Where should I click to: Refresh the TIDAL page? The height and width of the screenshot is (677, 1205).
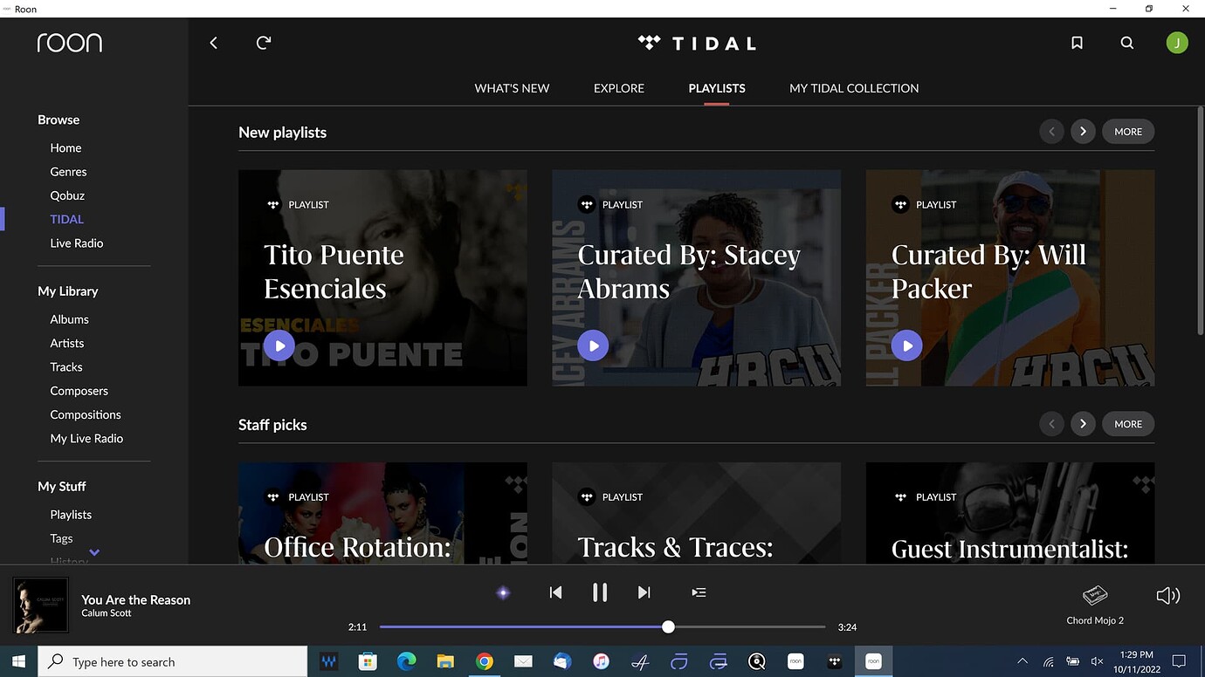(x=263, y=42)
